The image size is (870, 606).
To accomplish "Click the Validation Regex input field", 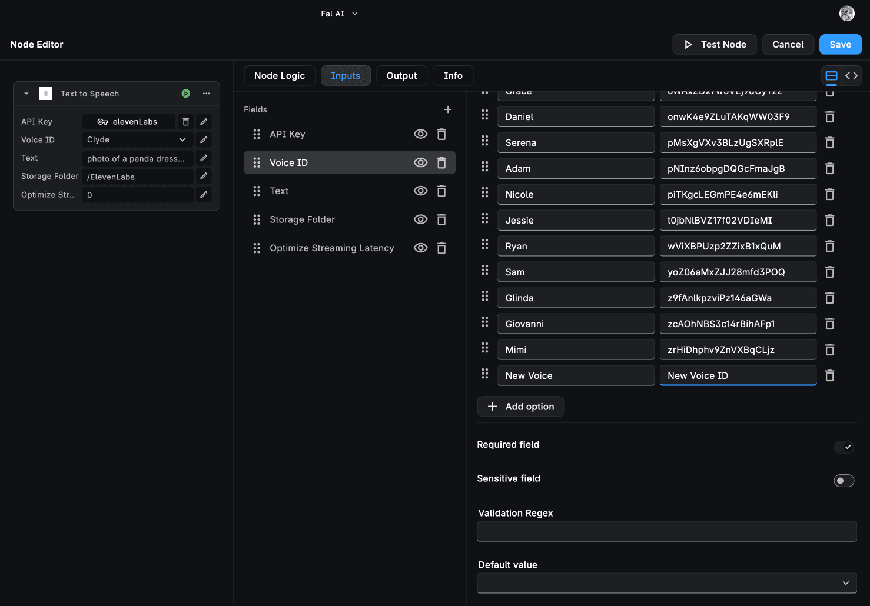I will (x=666, y=531).
